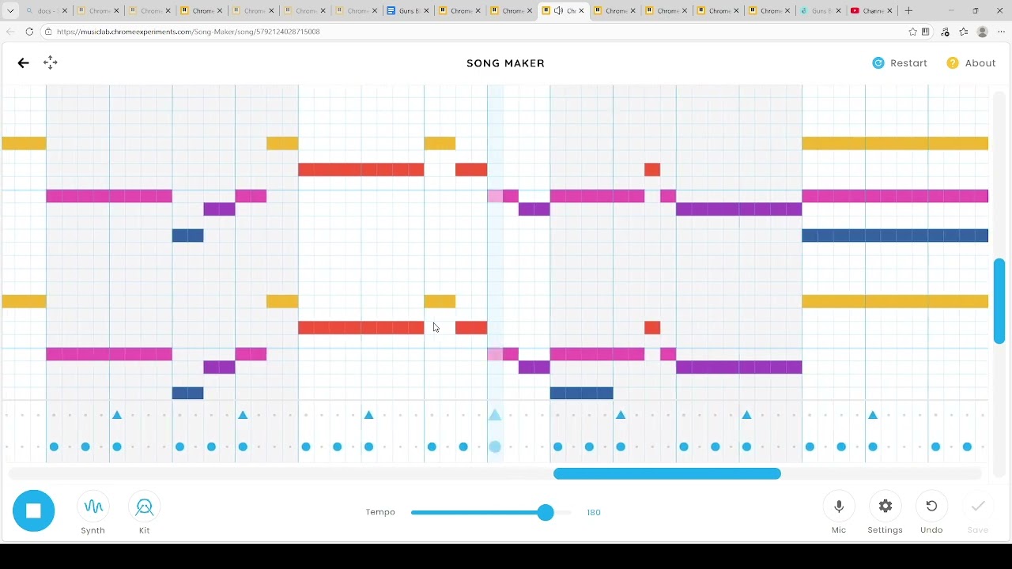Add this page to favorites star icon

tap(913, 32)
